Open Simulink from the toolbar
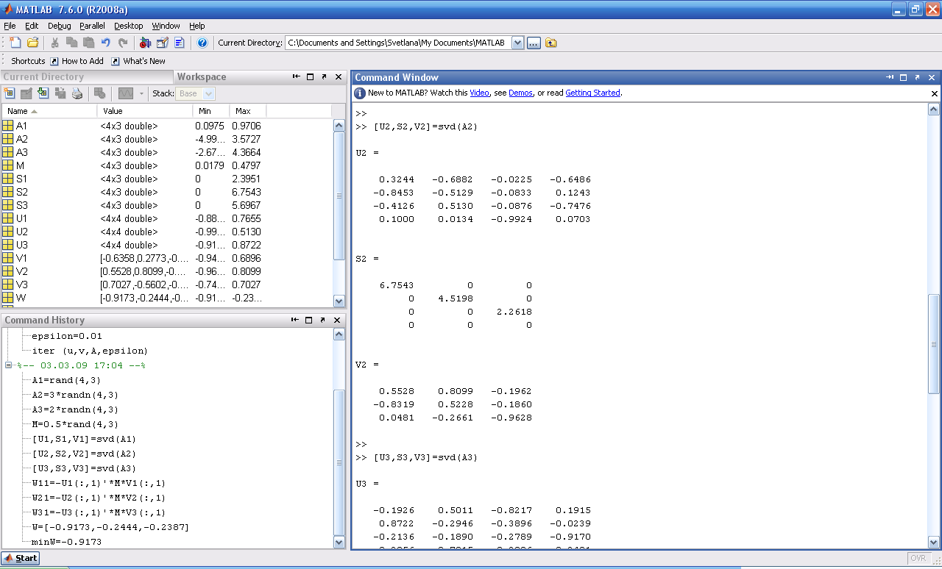This screenshot has height=569, width=942. click(145, 43)
